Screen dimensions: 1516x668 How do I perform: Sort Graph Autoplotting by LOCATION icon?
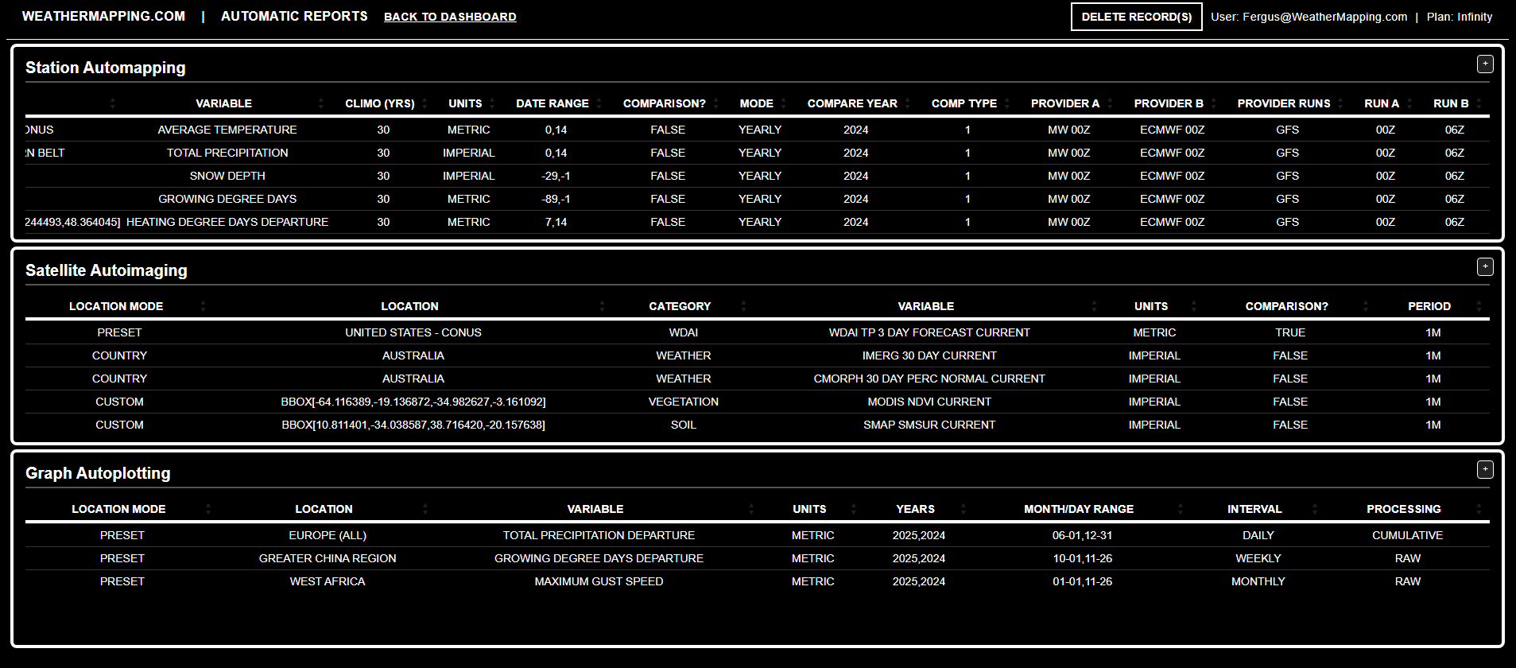click(425, 509)
